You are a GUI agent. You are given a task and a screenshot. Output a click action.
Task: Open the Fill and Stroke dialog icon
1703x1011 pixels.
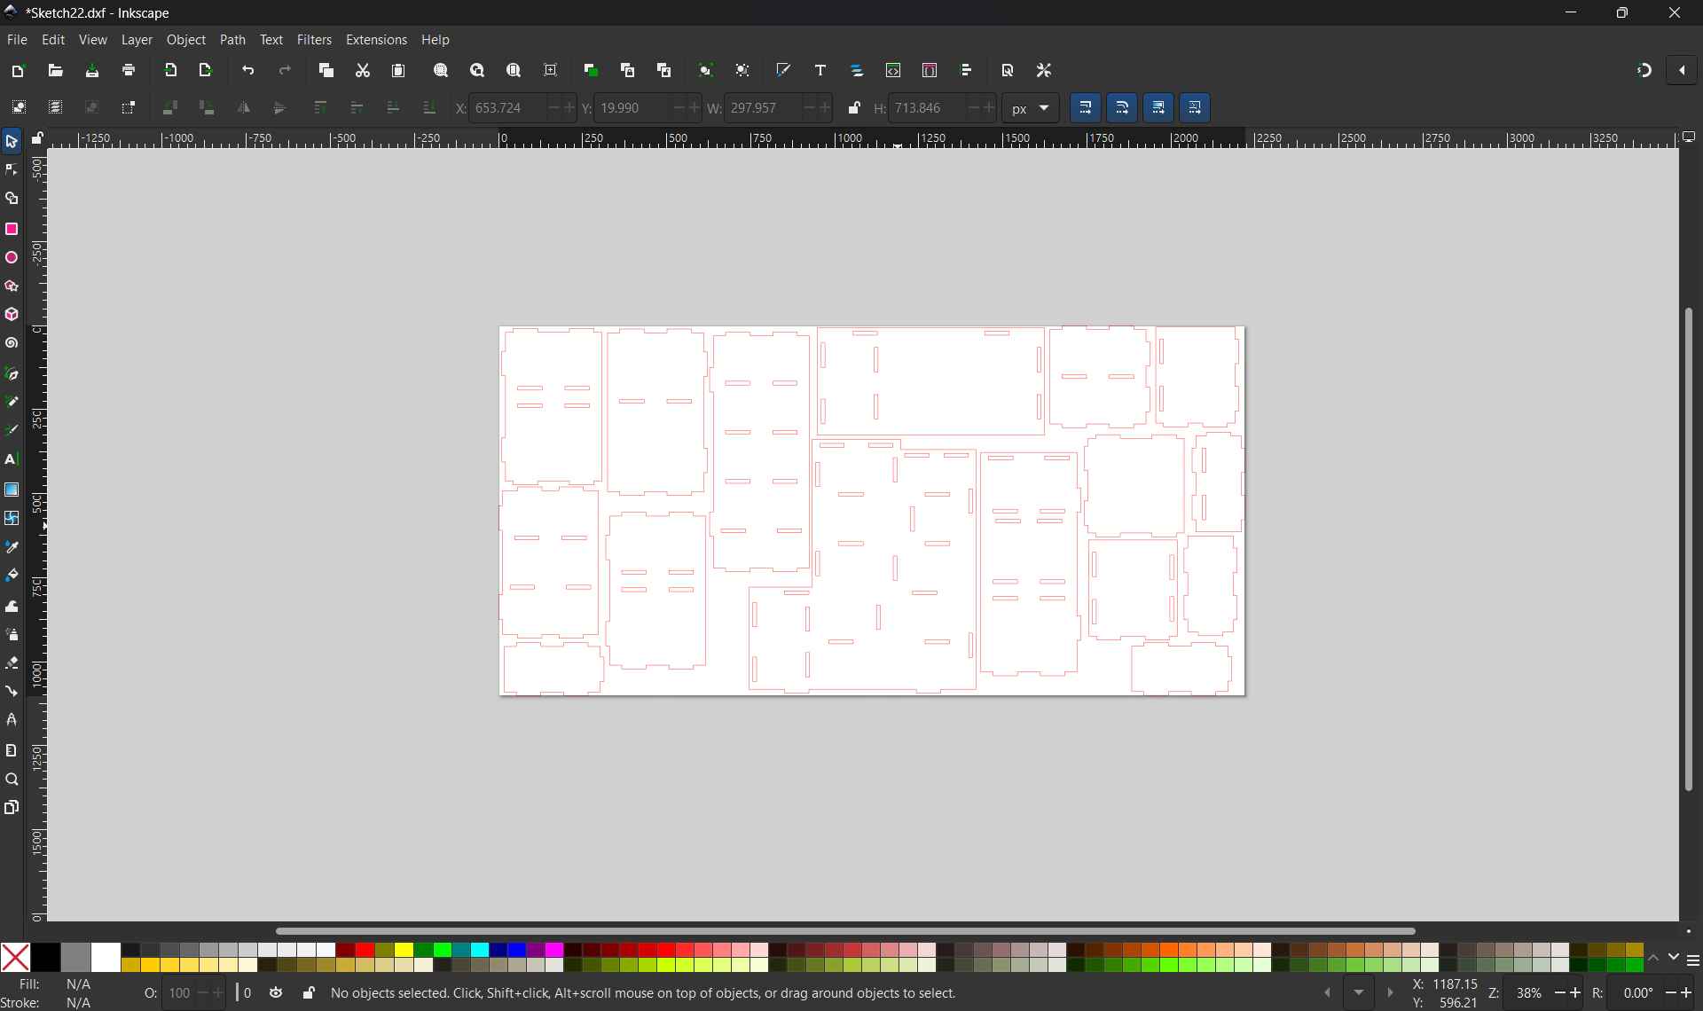point(783,70)
